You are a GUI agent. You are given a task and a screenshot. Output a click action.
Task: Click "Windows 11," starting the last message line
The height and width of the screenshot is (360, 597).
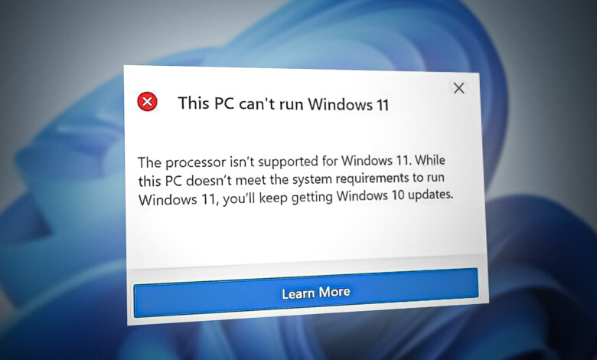[179, 200]
